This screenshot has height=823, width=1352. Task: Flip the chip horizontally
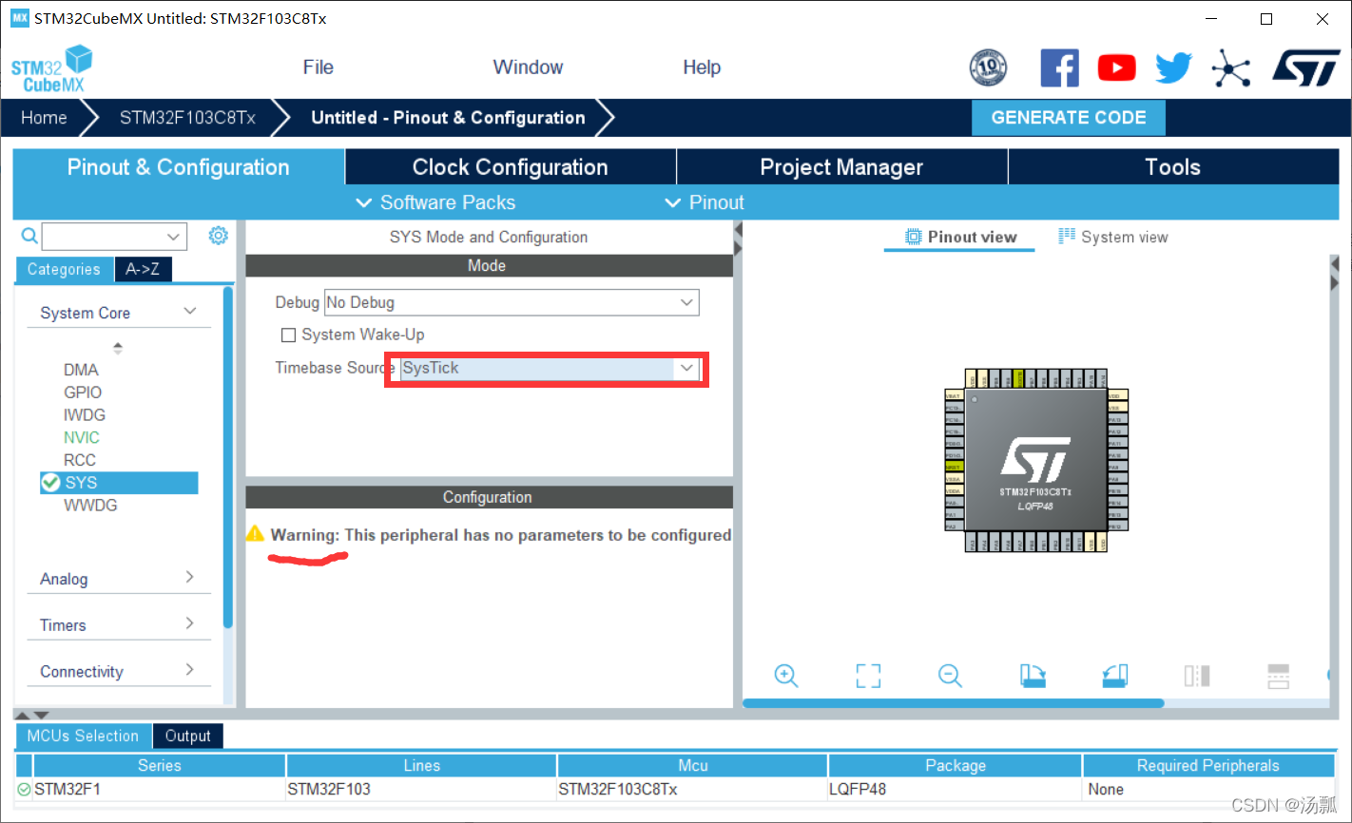point(1197,676)
